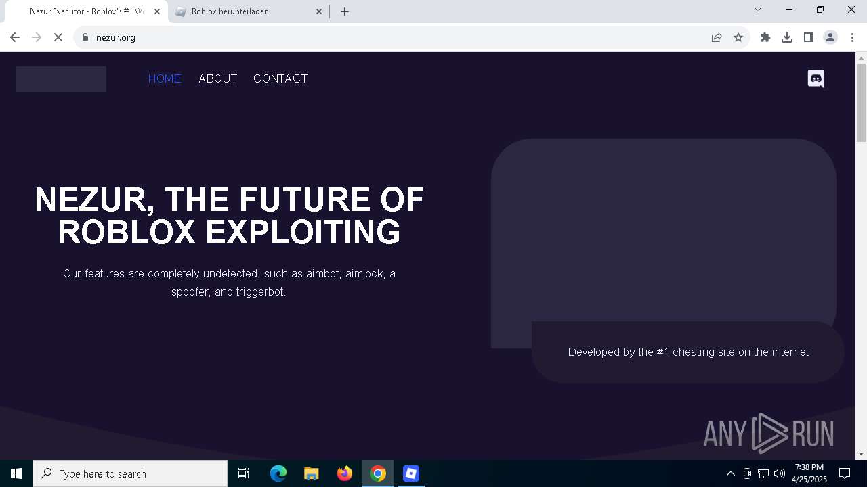Show hidden system tray icons
Screen dimensions: 867x487
coord(730,473)
